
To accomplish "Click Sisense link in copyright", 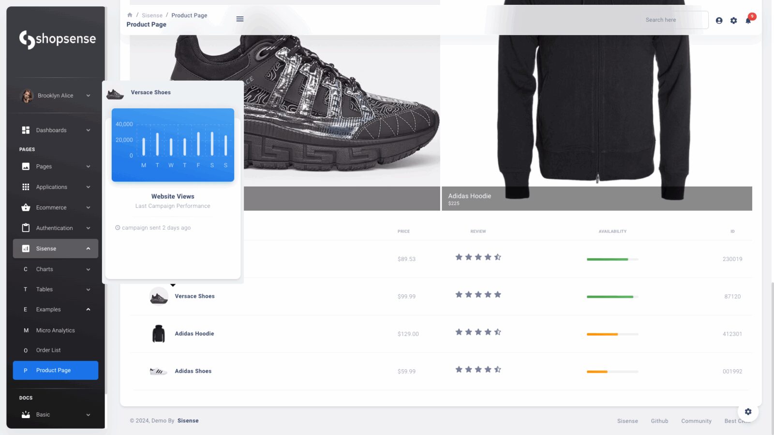I will pos(188,420).
